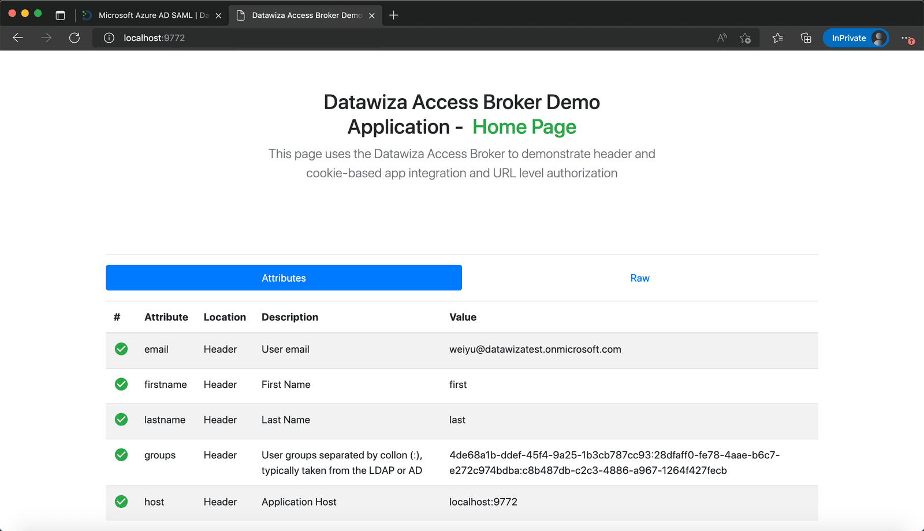Close the Datawiza Access Broker Demo tab
This screenshot has height=531, width=924.
(372, 16)
